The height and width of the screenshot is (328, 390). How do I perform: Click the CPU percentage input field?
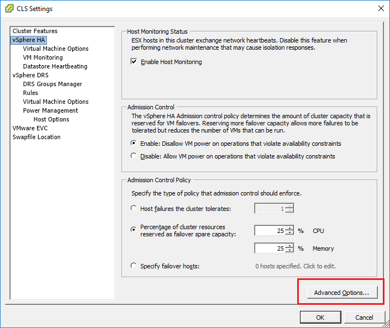(x=270, y=230)
